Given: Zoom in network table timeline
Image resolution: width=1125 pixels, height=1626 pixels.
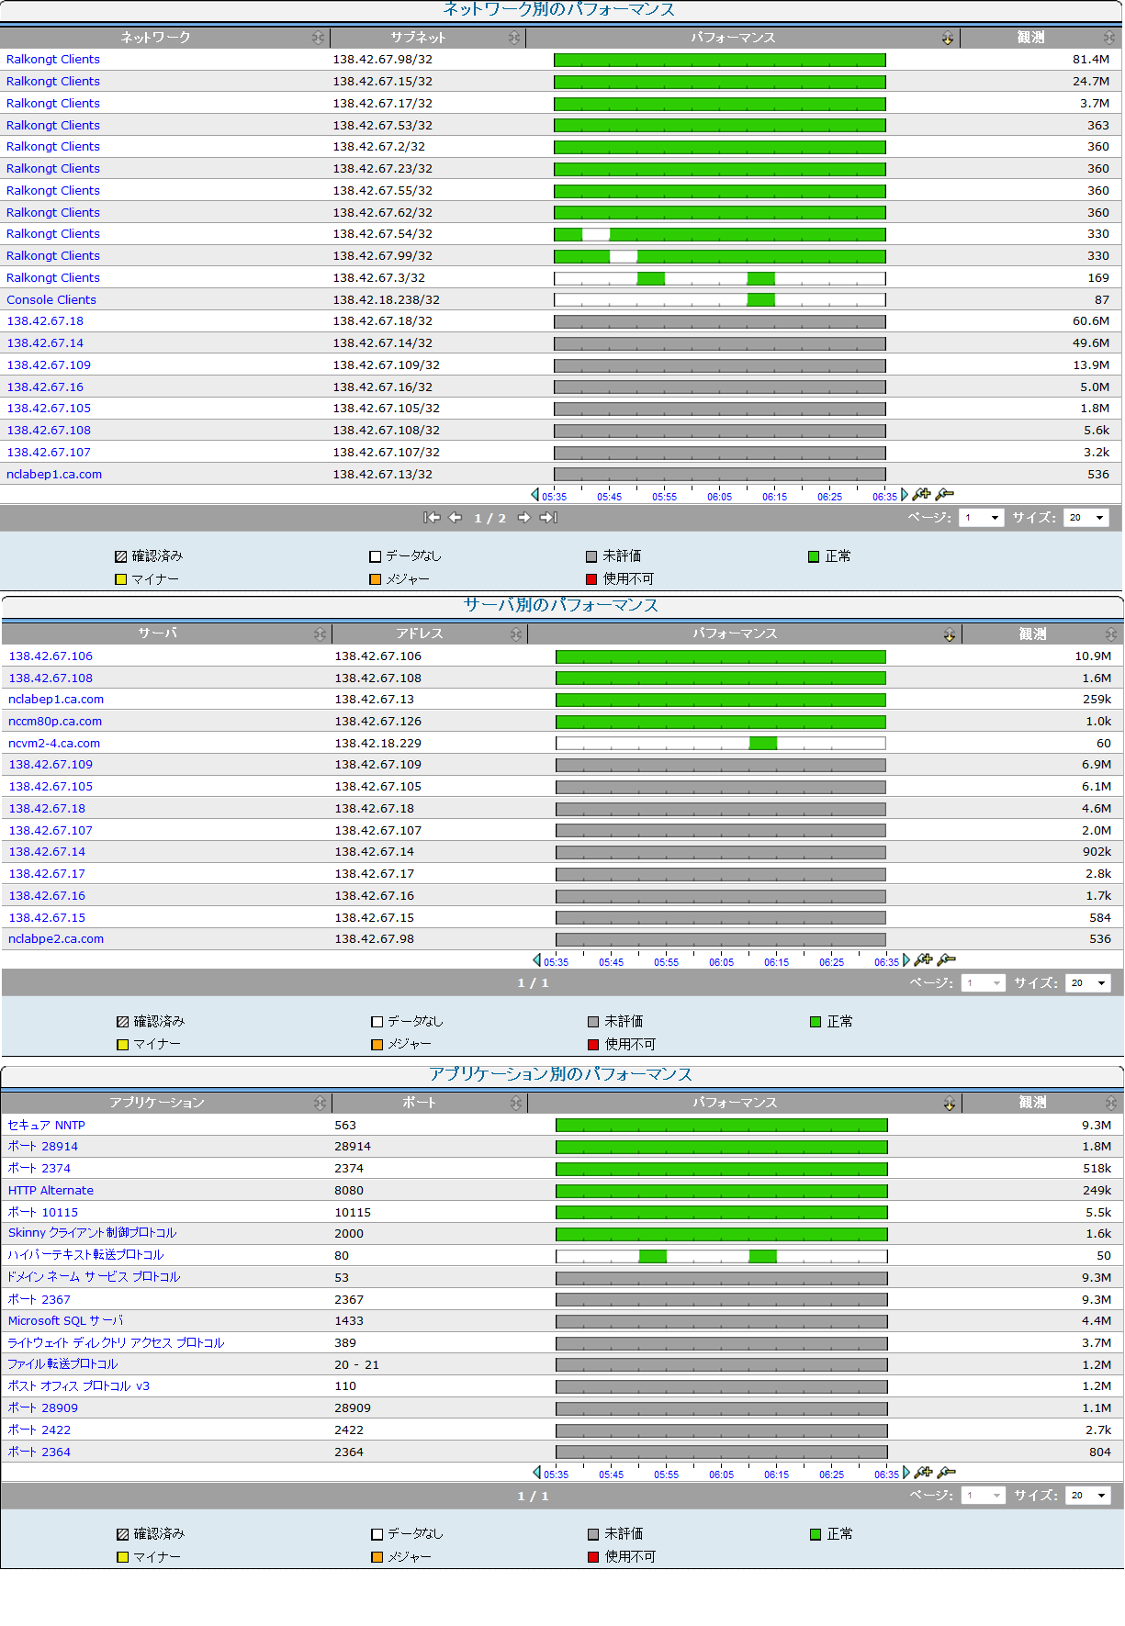Looking at the screenshot, I should [x=922, y=495].
